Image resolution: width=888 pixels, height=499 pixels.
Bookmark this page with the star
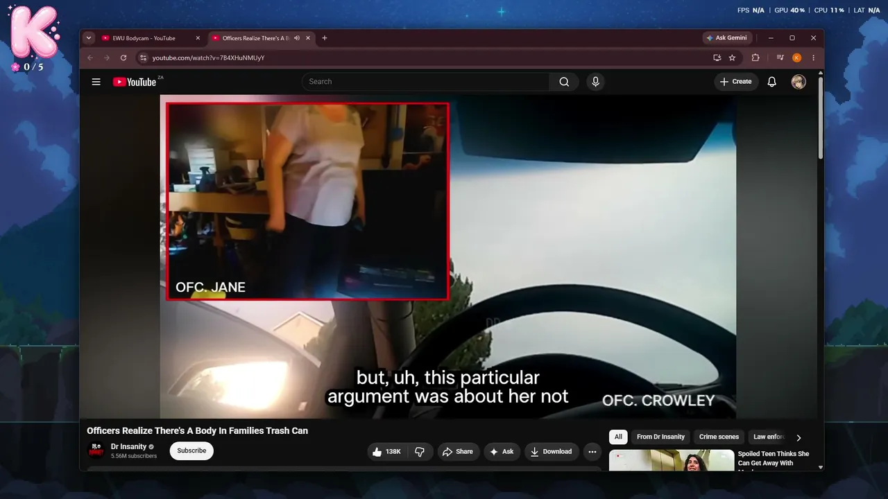coord(732,58)
